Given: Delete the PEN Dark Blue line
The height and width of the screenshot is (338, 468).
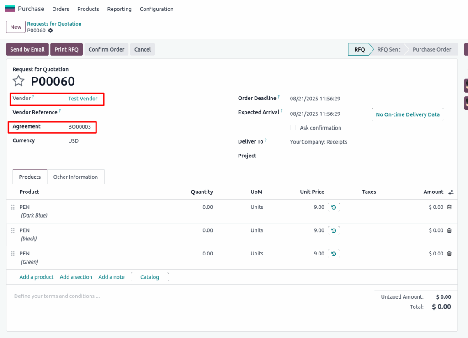Looking at the screenshot, I should [449, 207].
